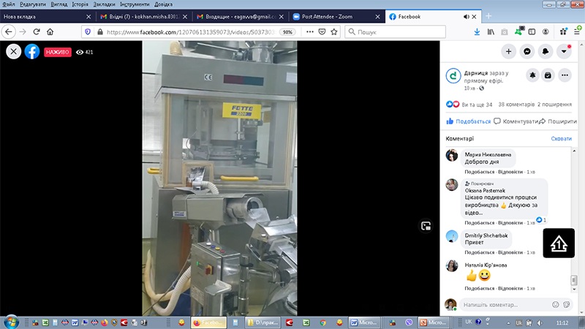This screenshot has width=585, height=329.
Task: Switch to the Нова вкладка tab
Action: pos(47,16)
